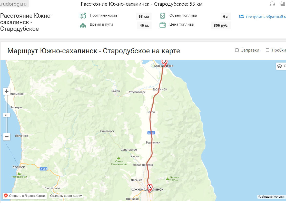Click the reader view icon at top right
The image size is (286, 203).
coord(282,4)
